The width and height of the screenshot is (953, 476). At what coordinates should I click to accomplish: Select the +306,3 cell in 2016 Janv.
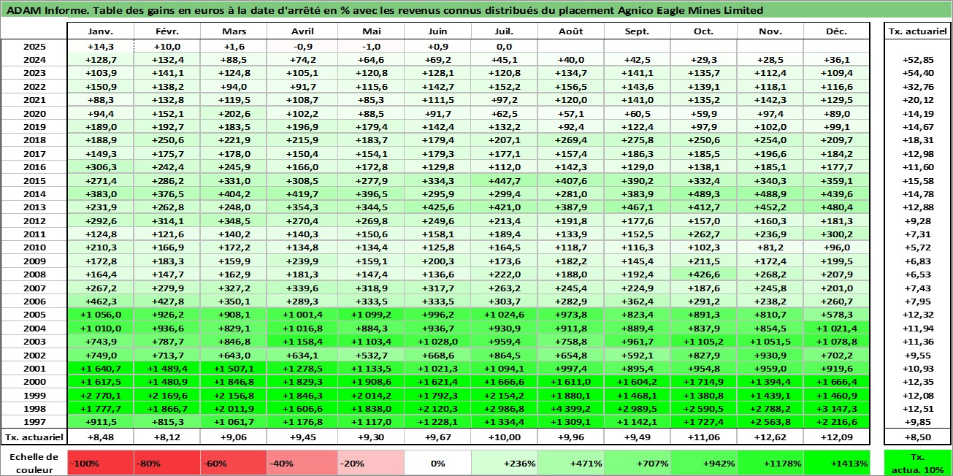[100, 167]
